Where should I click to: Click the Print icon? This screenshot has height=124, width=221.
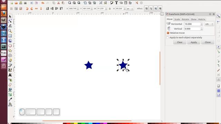tap(25, 3)
